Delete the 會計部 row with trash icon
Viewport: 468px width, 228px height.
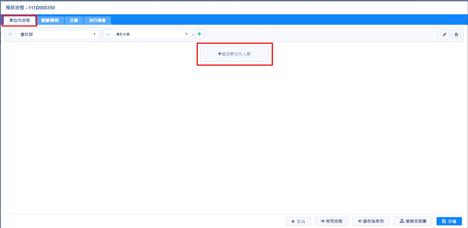[x=456, y=35]
